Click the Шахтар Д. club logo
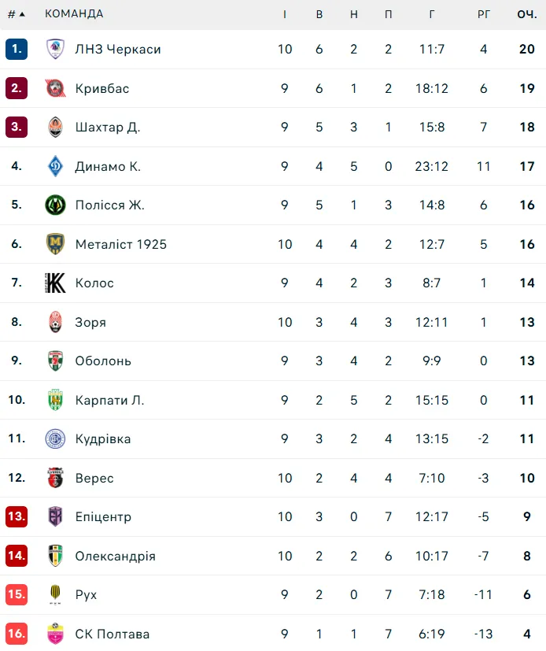 [54, 127]
